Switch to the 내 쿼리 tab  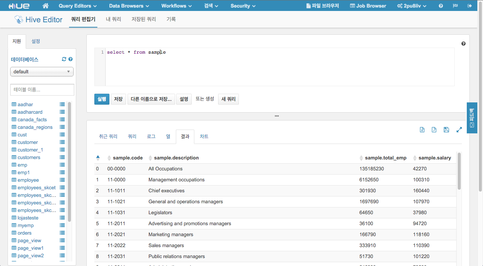click(x=114, y=19)
